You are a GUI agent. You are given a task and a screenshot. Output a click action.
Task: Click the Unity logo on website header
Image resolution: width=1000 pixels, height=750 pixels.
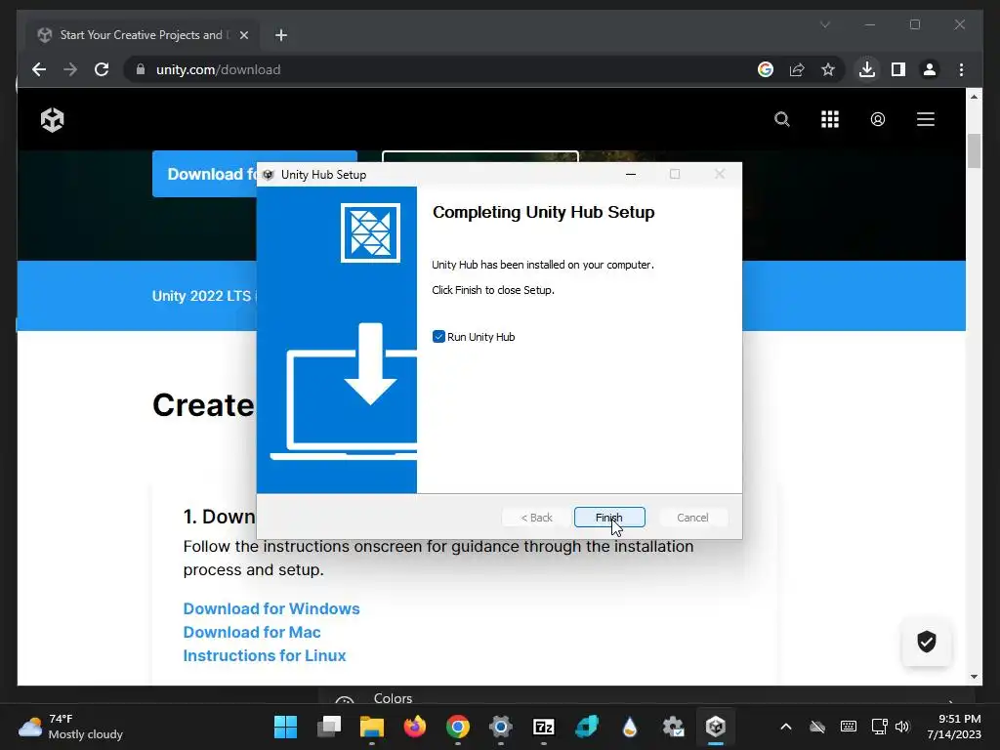(x=53, y=119)
